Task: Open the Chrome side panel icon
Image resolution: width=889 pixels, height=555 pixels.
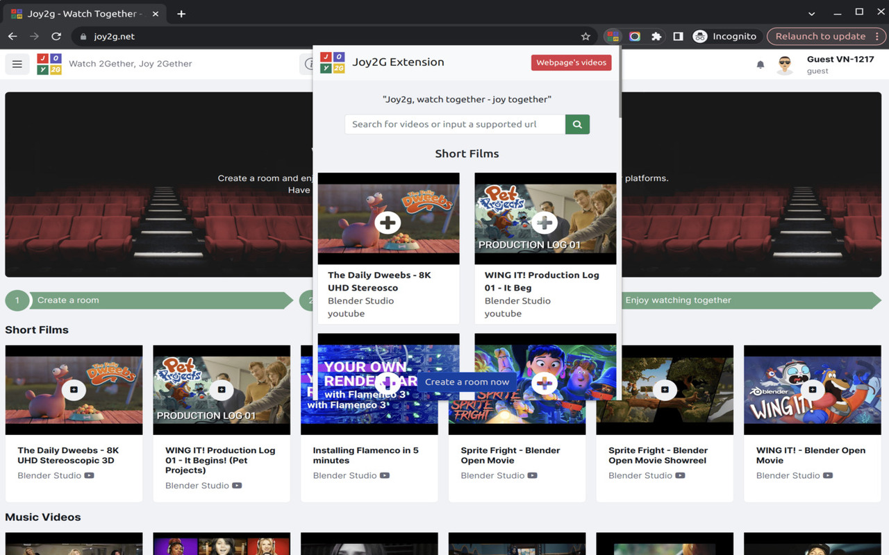Action: coord(677,36)
